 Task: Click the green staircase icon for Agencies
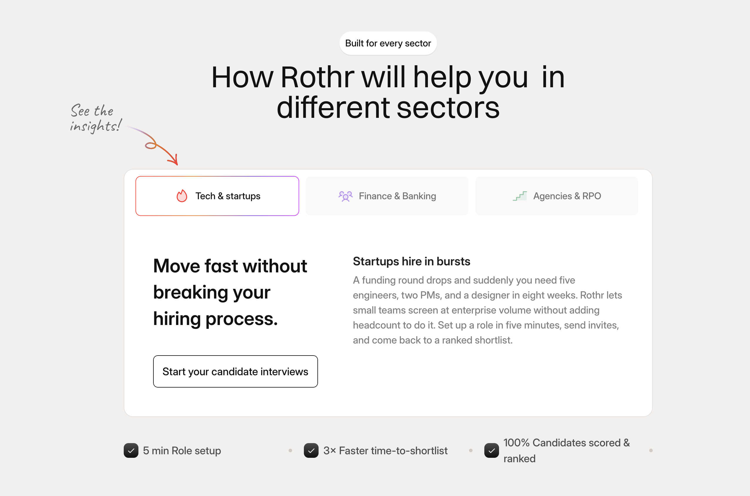point(520,196)
